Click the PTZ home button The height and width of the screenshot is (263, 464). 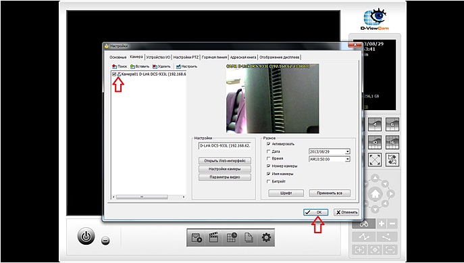[376, 194]
